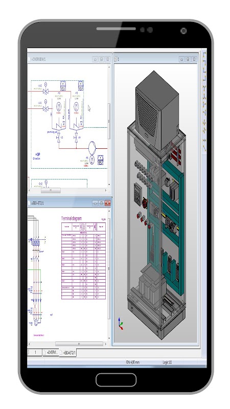230x409 pixels.
Task: Select the ┘-shaped corner connection tool
Action: coord(204,78)
